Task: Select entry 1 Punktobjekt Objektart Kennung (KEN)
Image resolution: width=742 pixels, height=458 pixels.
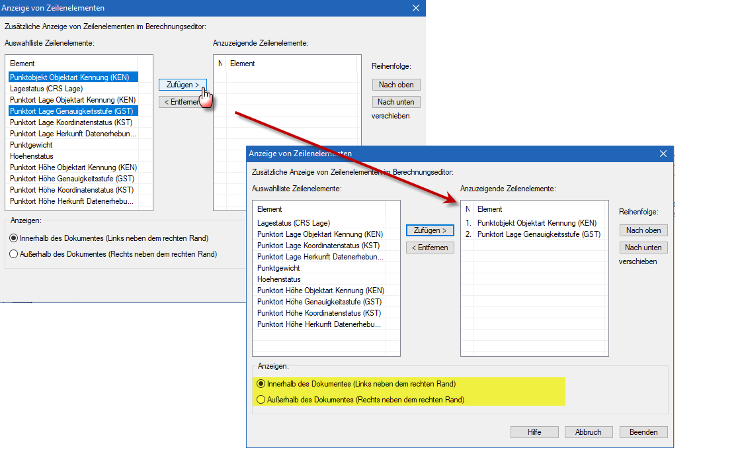Action: coord(536,223)
